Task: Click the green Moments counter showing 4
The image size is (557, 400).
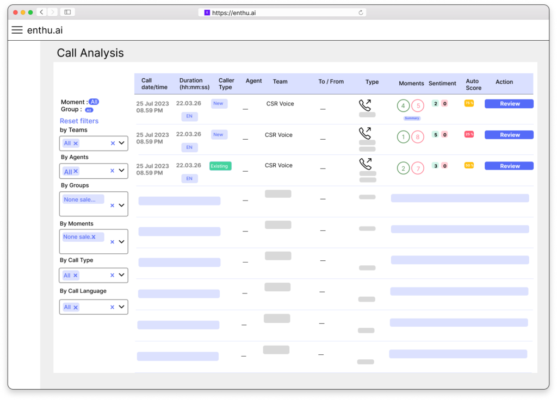Action: click(403, 105)
